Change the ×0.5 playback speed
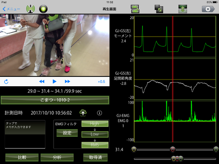The image size is (219, 164). pos(101,82)
